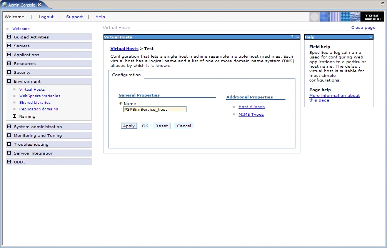Click the Name input field
Viewport: 387px width, 248px height.
pyautogui.click(x=155, y=109)
